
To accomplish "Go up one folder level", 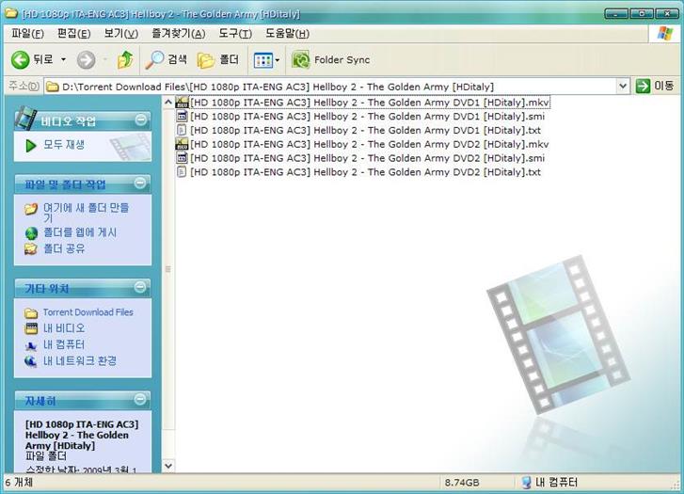I will pyautogui.click(x=125, y=59).
